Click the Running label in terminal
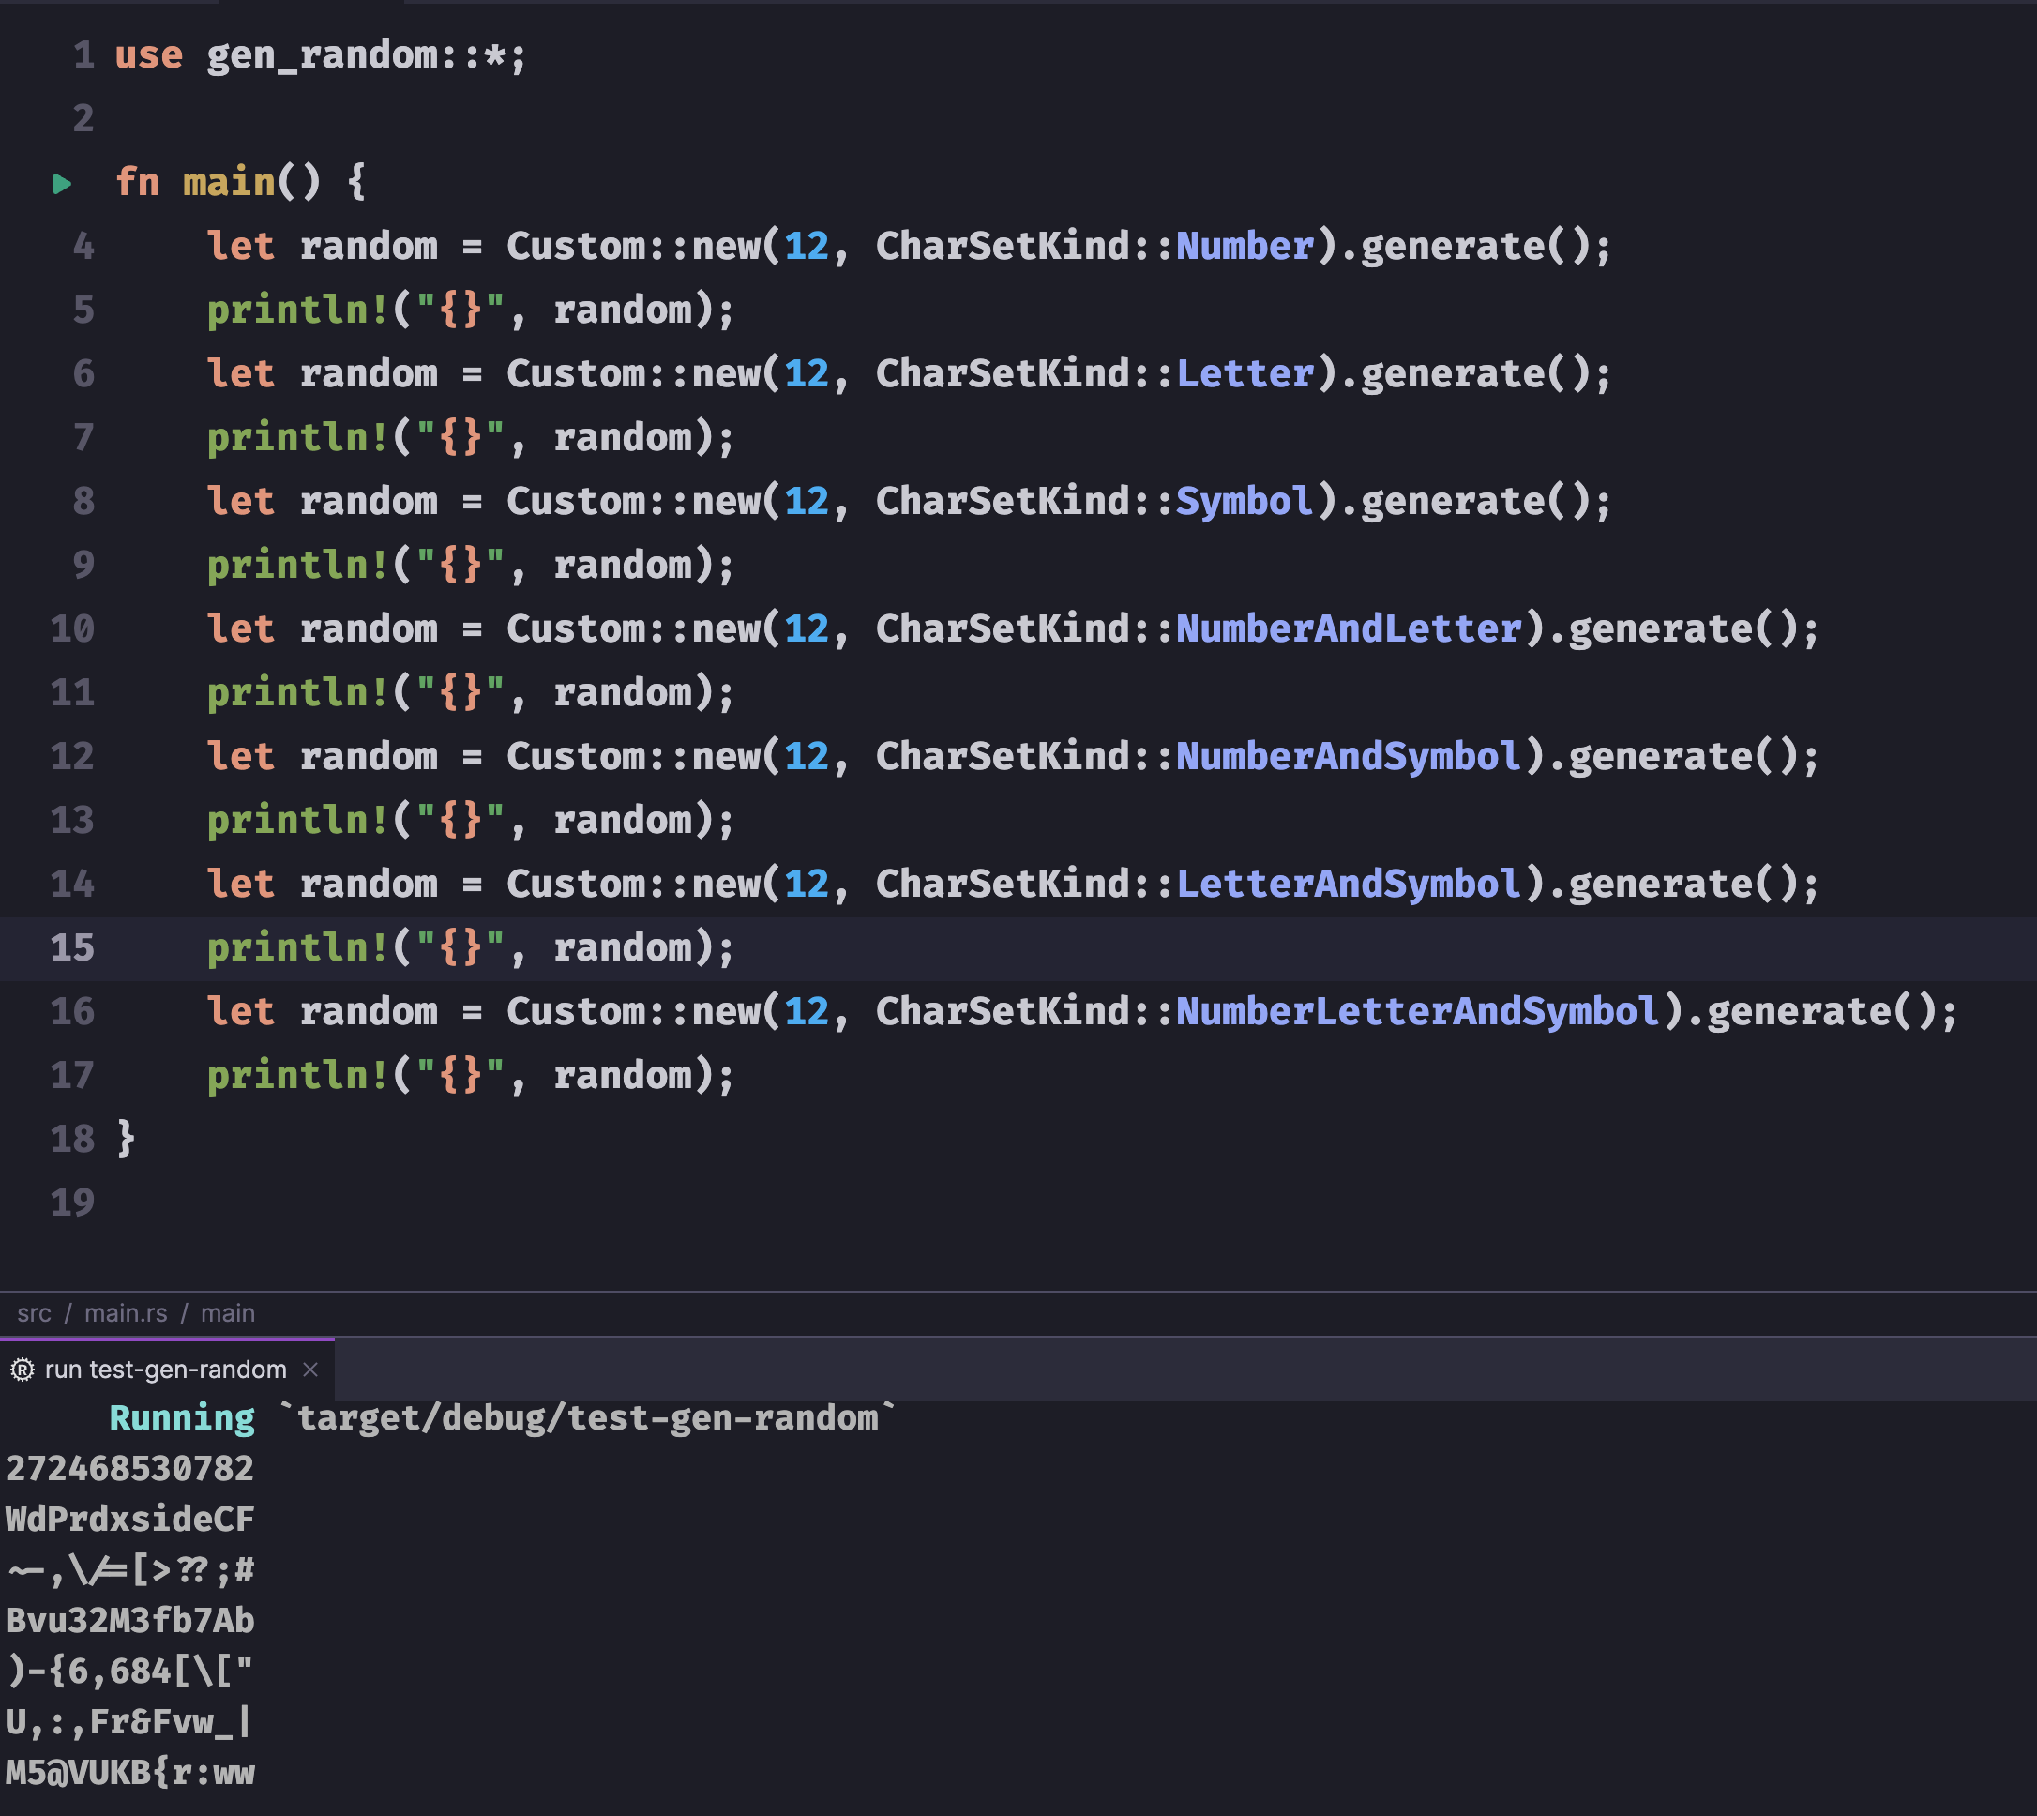 (x=182, y=1419)
